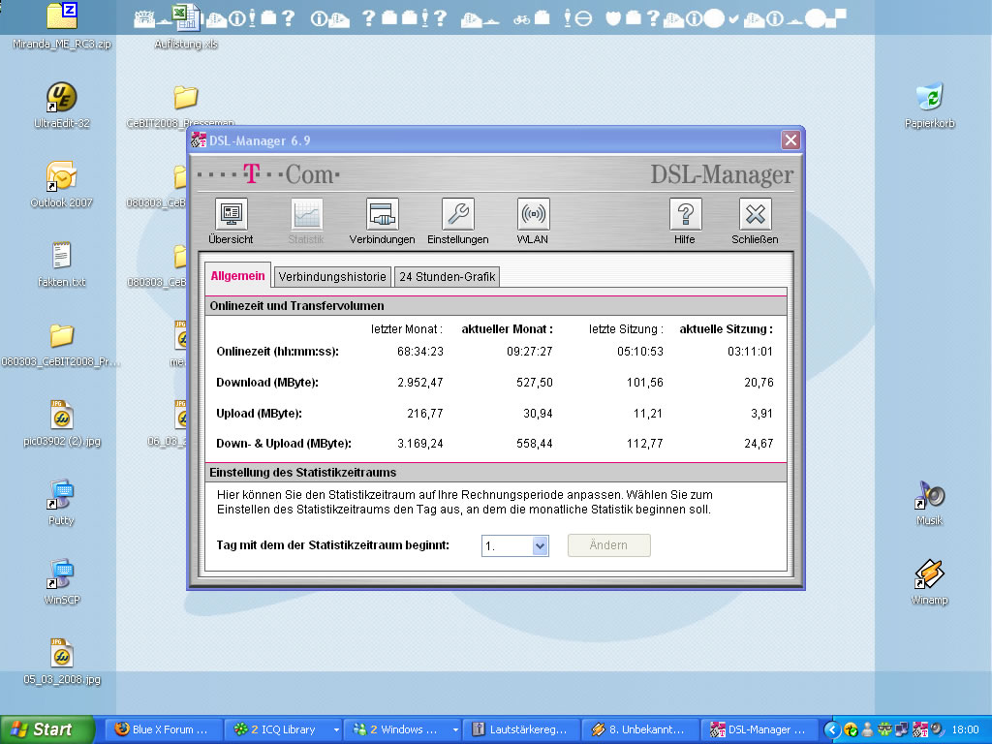The height and width of the screenshot is (744, 992).
Task: Click the Verbindungen toolbar icon
Action: [x=382, y=214]
